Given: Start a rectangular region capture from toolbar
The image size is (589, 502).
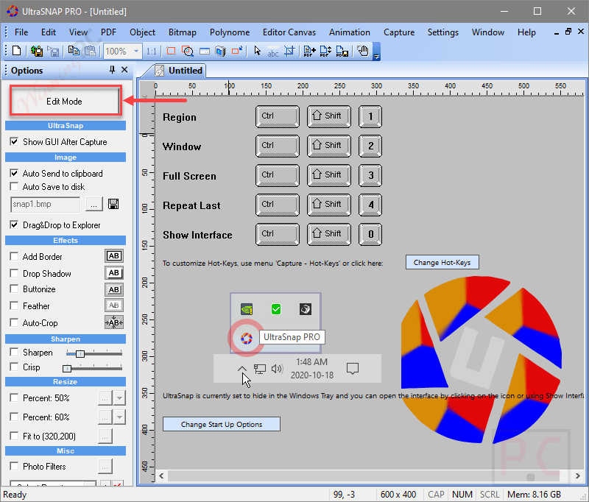Looking at the screenshot, I should pos(172,51).
